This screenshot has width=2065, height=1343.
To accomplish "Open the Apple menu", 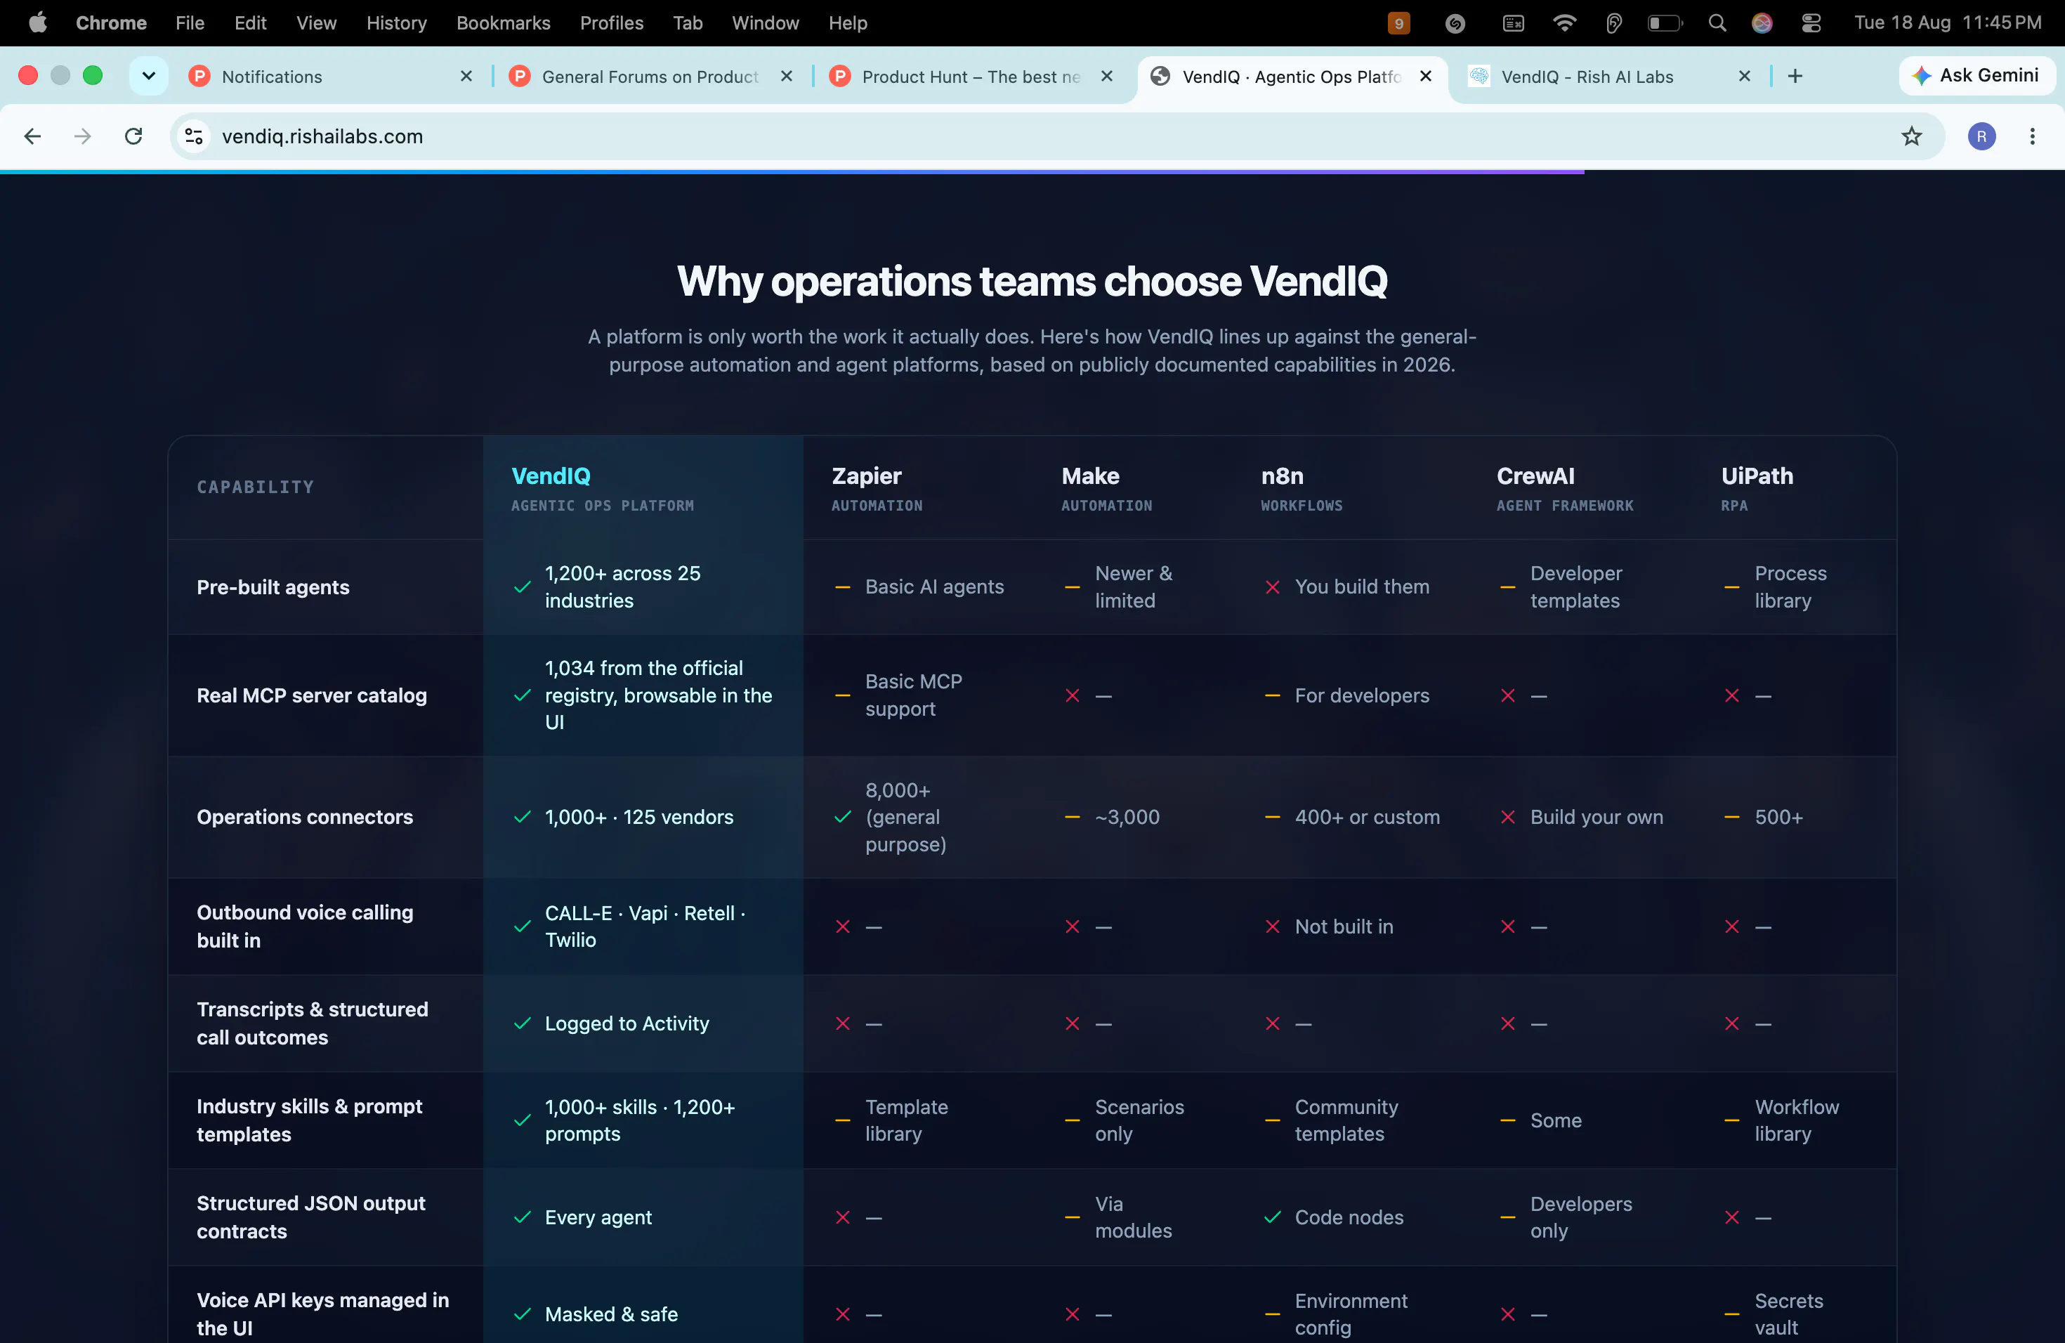I will [x=37, y=22].
